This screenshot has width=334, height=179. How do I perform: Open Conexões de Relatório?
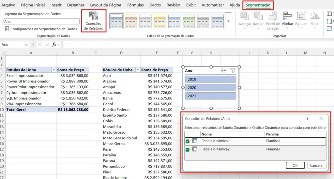(x=94, y=21)
